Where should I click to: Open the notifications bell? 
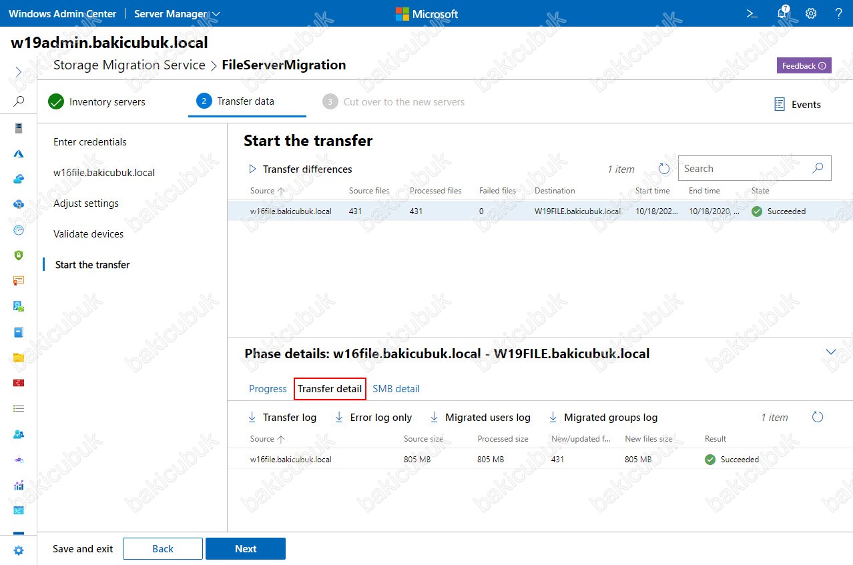click(x=782, y=13)
